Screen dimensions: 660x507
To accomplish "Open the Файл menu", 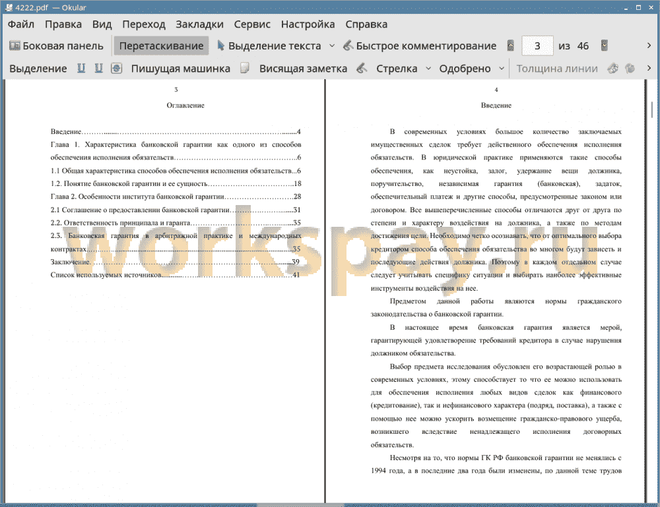I will coord(21,24).
